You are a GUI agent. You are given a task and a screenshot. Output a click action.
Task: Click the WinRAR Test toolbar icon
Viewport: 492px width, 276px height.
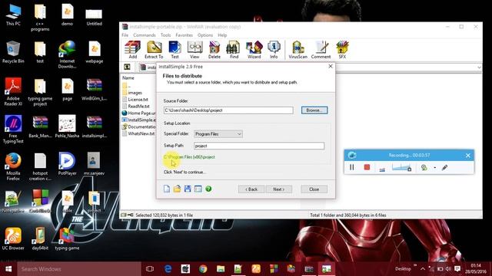(175, 50)
